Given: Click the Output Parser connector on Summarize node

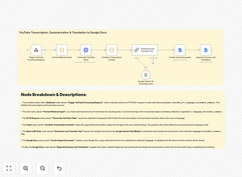Looking at the screenshot, I should [153, 55].
